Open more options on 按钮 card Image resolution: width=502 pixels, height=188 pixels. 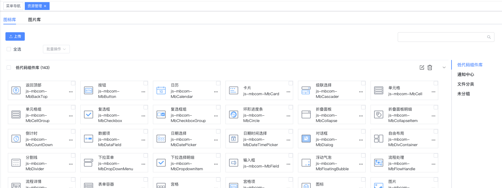click(x=143, y=92)
